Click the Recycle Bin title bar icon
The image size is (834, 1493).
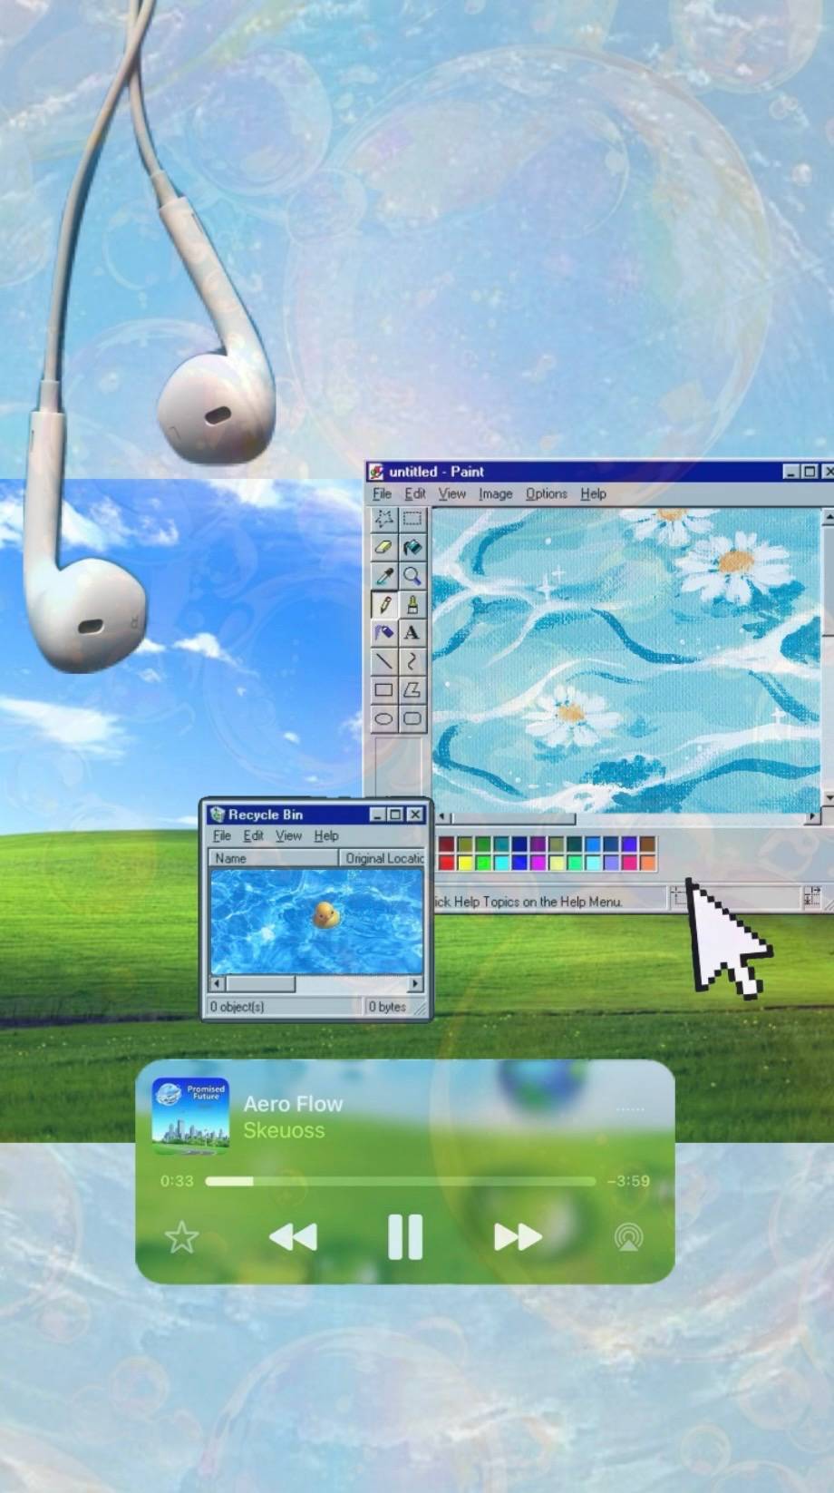pyautogui.click(x=217, y=815)
